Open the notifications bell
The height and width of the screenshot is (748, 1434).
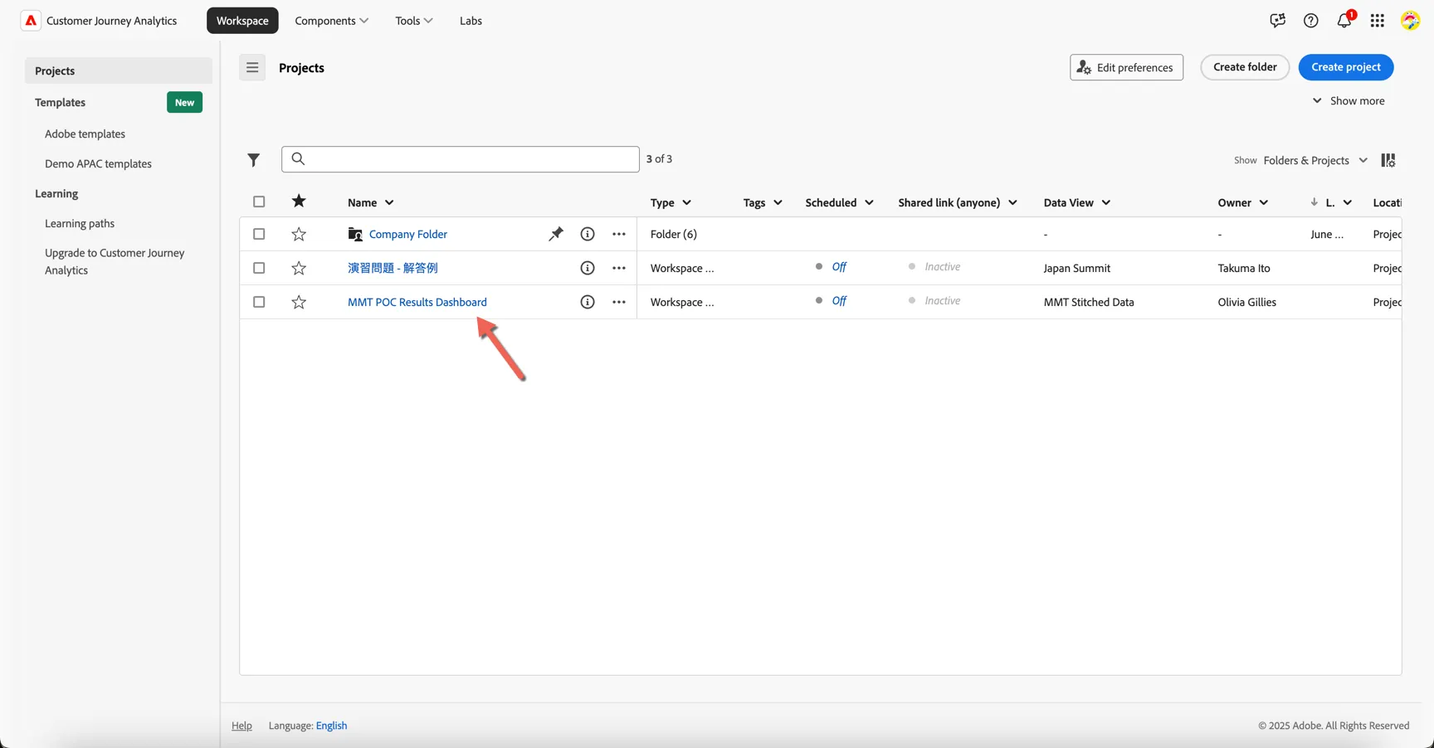pos(1344,21)
